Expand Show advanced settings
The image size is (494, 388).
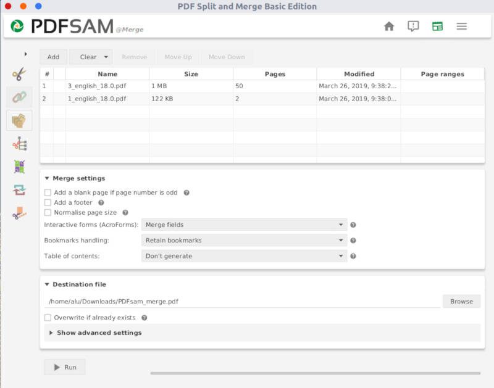pos(99,333)
